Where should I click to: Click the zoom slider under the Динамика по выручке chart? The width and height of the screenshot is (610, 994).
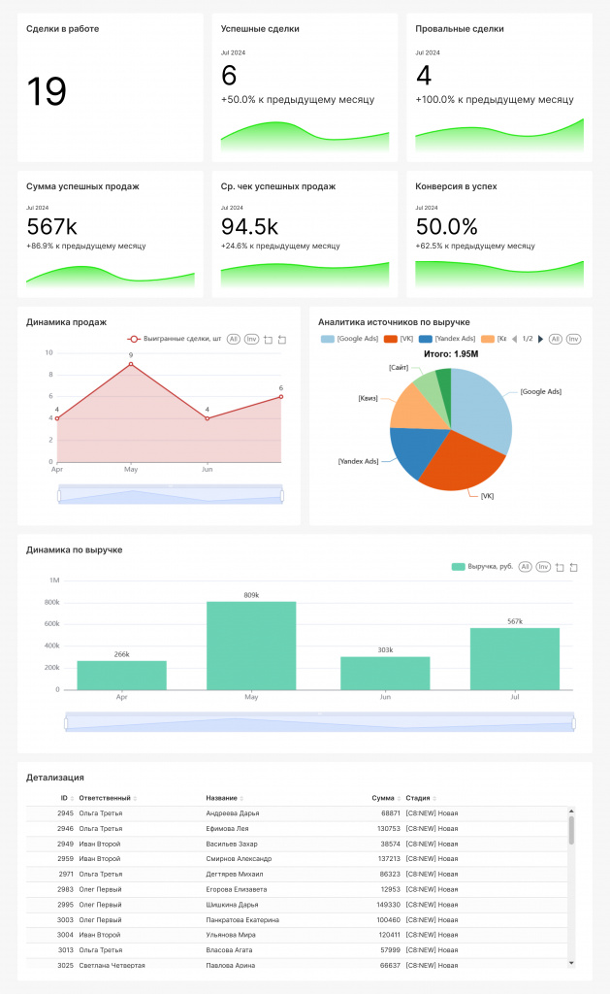pos(320,723)
